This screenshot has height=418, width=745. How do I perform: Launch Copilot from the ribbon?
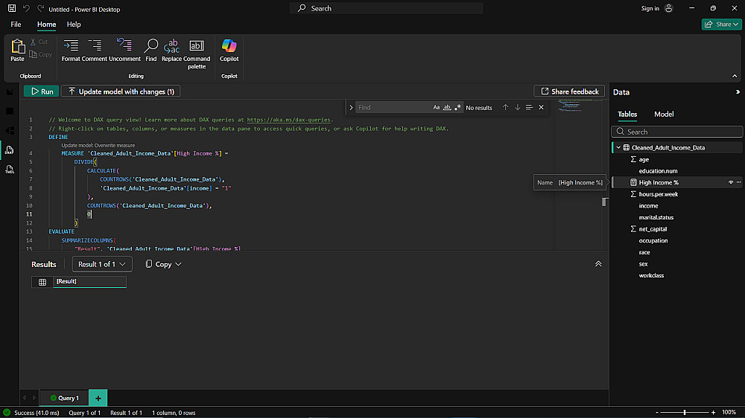tap(229, 47)
